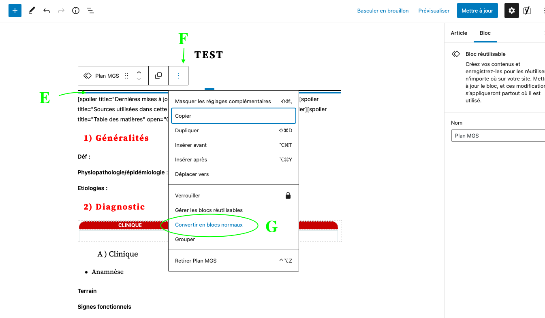Click the red CLINIQUE banner
The image size is (545, 318).
[130, 225]
